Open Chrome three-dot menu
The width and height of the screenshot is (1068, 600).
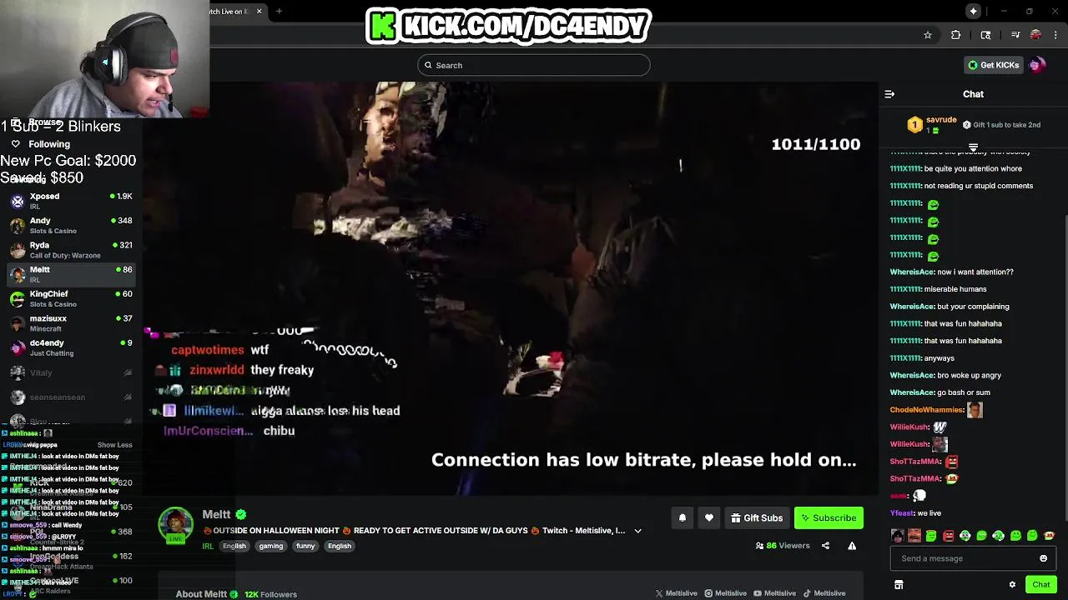[1056, 35]
